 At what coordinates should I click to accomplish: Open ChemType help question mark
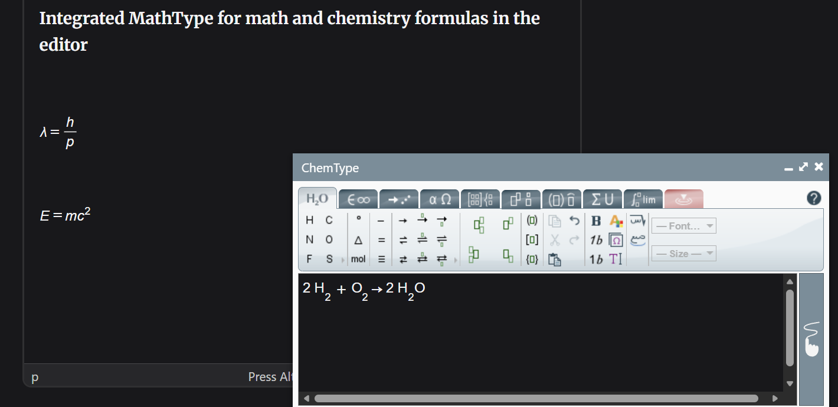[814, 198]
